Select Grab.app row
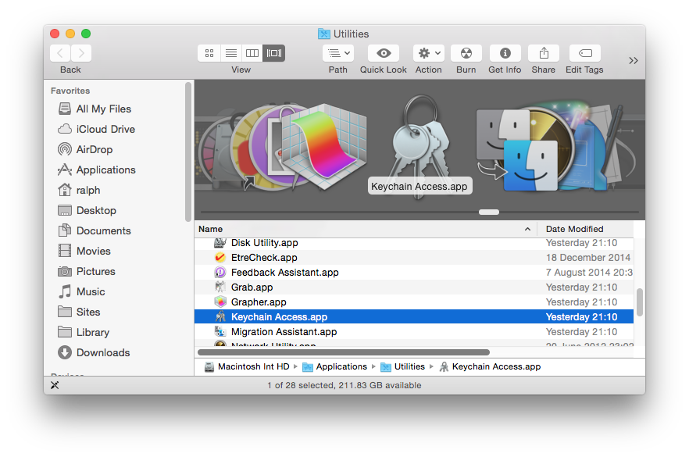This screenshot has width=689, height=457. (x=413, y=287)
